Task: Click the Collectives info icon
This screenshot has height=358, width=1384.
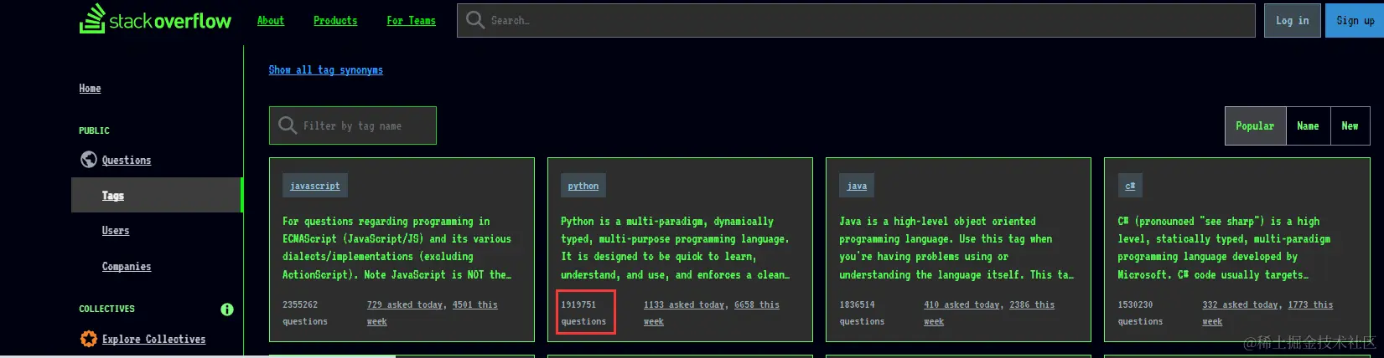Action: (226, 309)
